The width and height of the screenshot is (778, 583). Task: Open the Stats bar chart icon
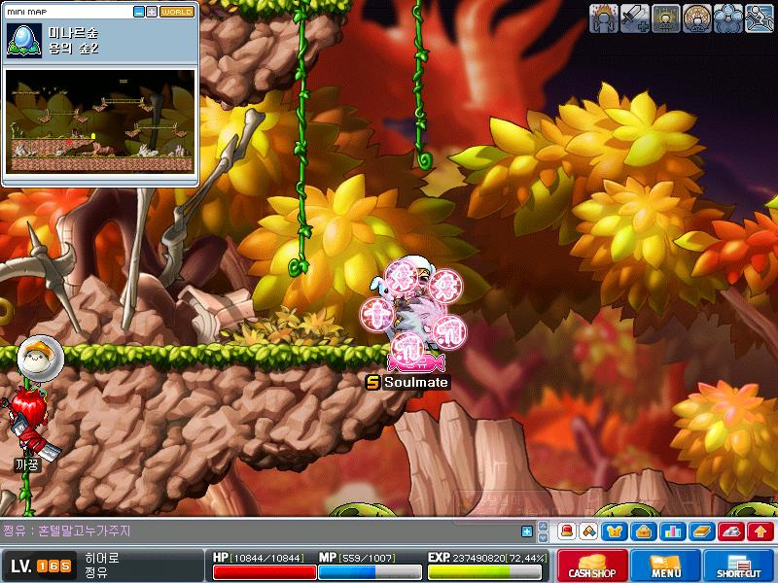pyautogui.click(x=673, y=532)
